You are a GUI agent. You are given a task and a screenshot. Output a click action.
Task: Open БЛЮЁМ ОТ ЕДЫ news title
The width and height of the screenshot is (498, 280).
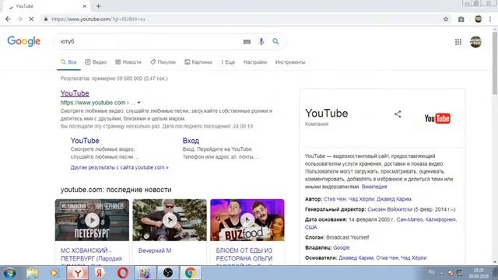point(244,254)
